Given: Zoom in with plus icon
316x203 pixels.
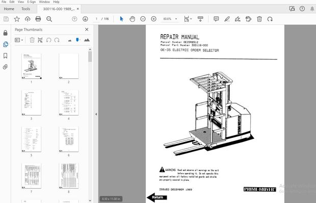Looking at the screenshot, I should (x=153, y=19).
